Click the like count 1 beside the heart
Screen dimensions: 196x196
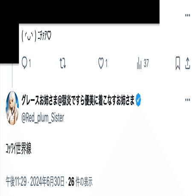[106, 63]
